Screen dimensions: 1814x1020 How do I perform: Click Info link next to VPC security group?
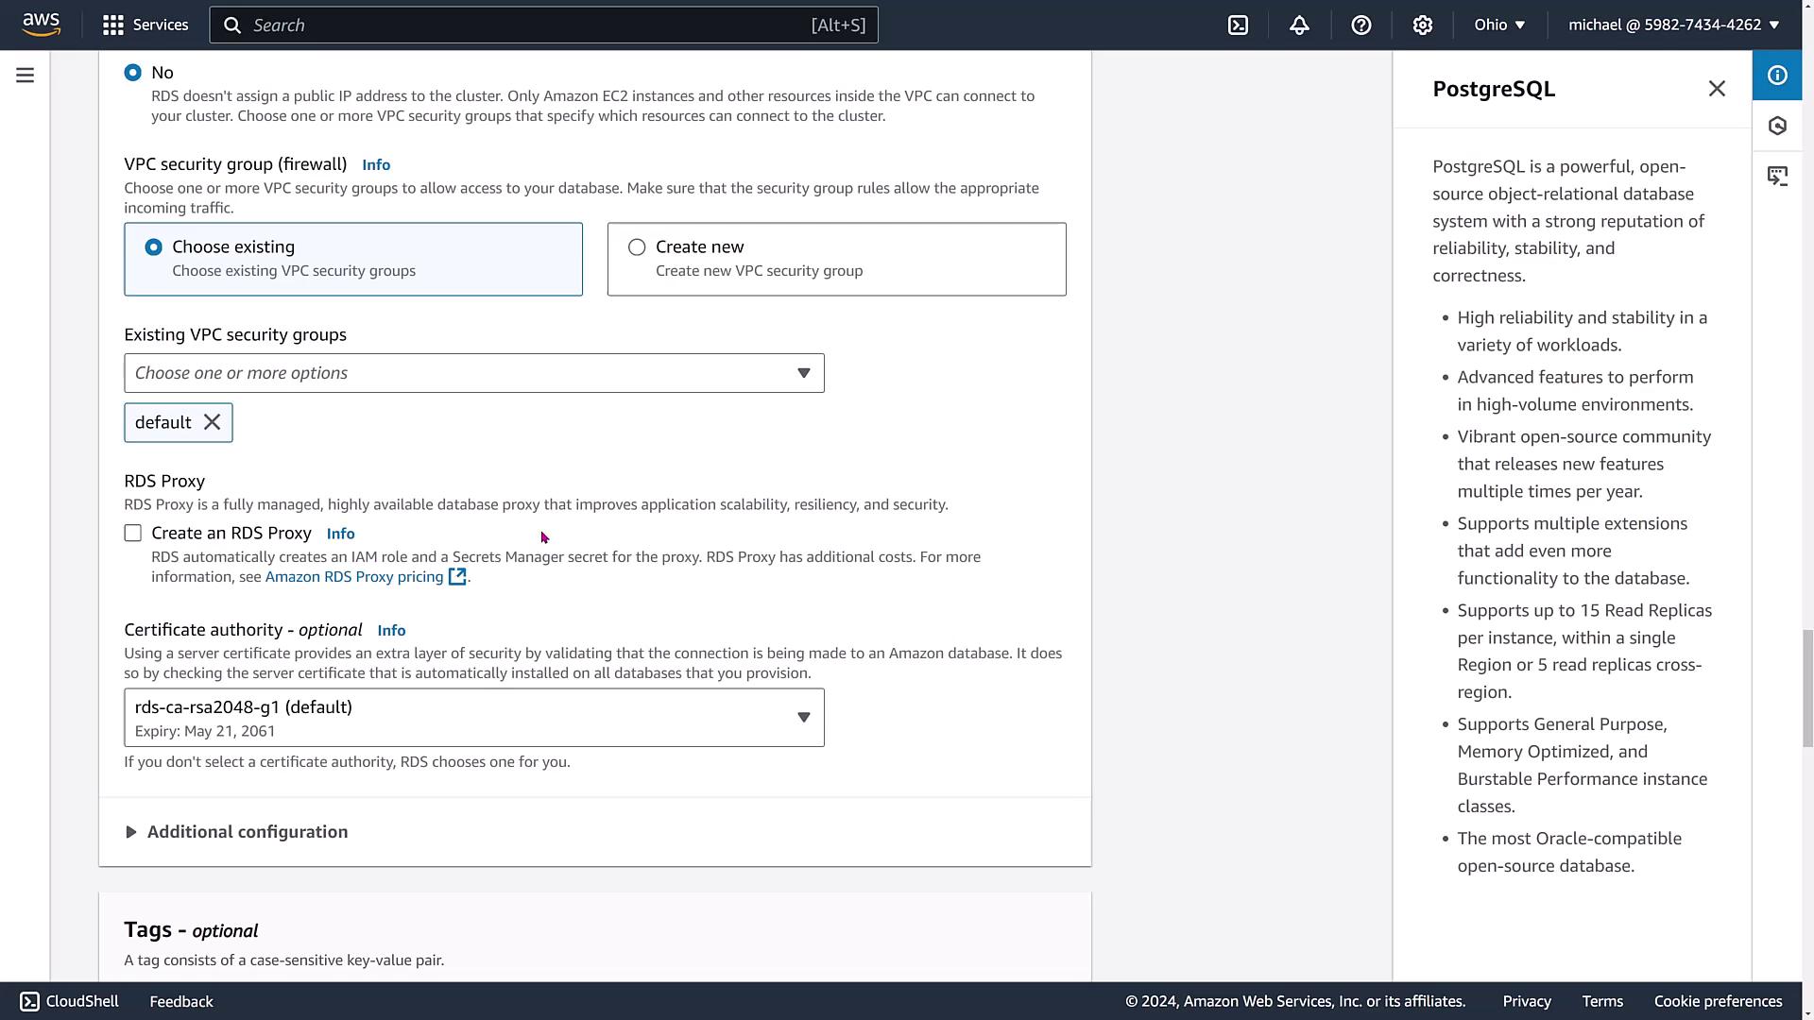click(376, 165)
